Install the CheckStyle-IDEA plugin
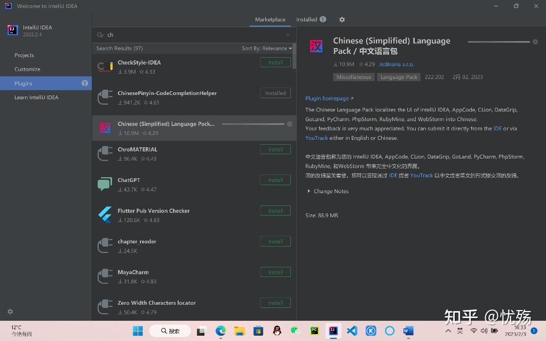The height and width of the screenshot is (341, 546). point(275,62)
